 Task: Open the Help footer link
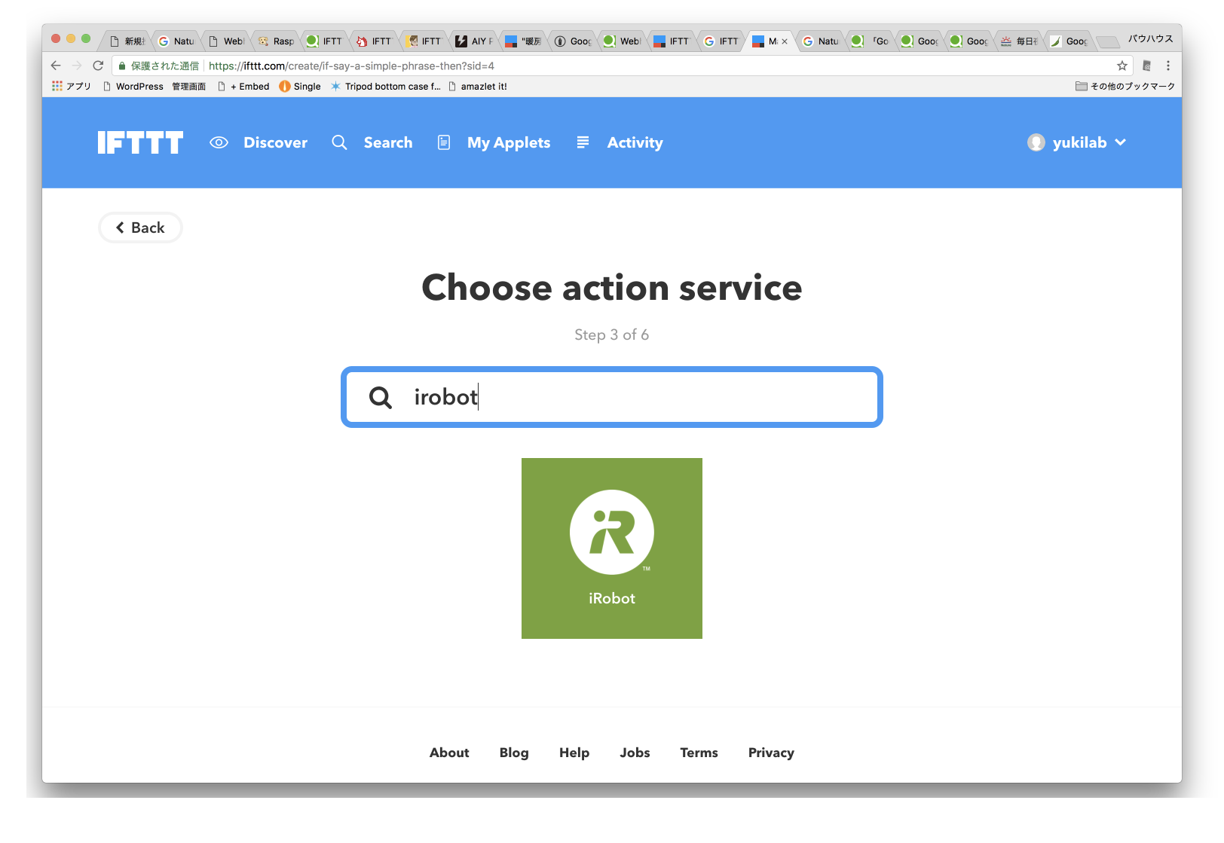tap(574, 753)
